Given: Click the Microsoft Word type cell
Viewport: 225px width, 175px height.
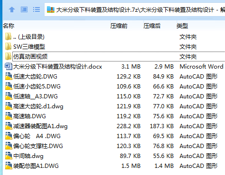Looking at the screenshot, I should click(x=201, y=67).
